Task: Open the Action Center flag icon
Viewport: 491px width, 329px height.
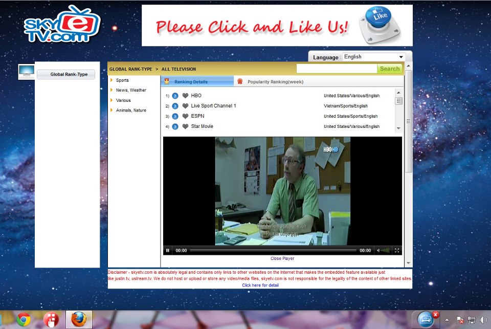Action: point(460,320)
